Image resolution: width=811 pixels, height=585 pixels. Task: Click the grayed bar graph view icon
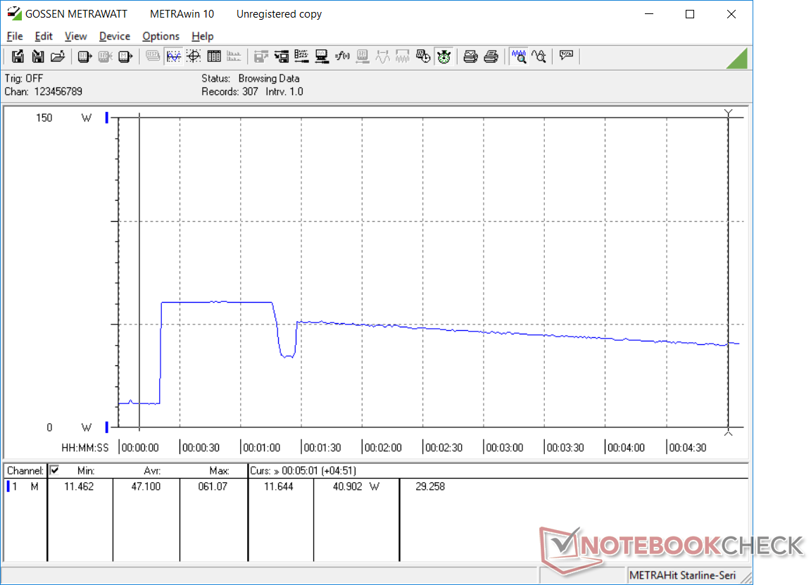click(234, 56)
